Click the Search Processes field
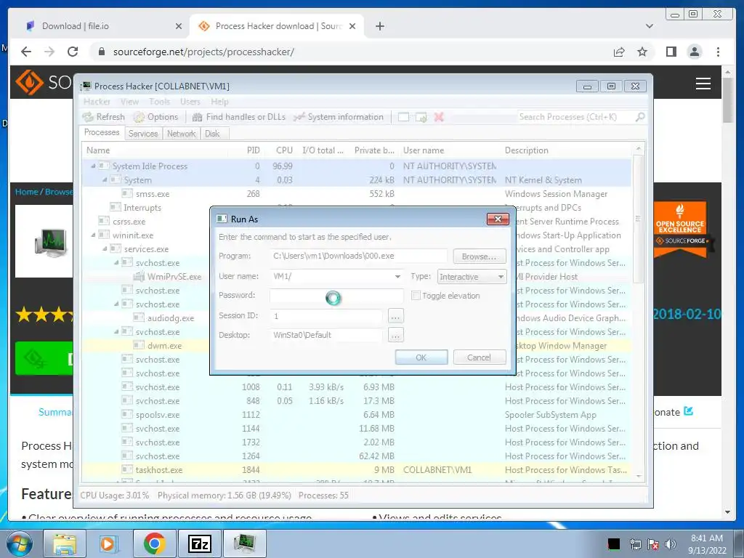Screen dimensions: 744x558 click(x=575, y=117)
